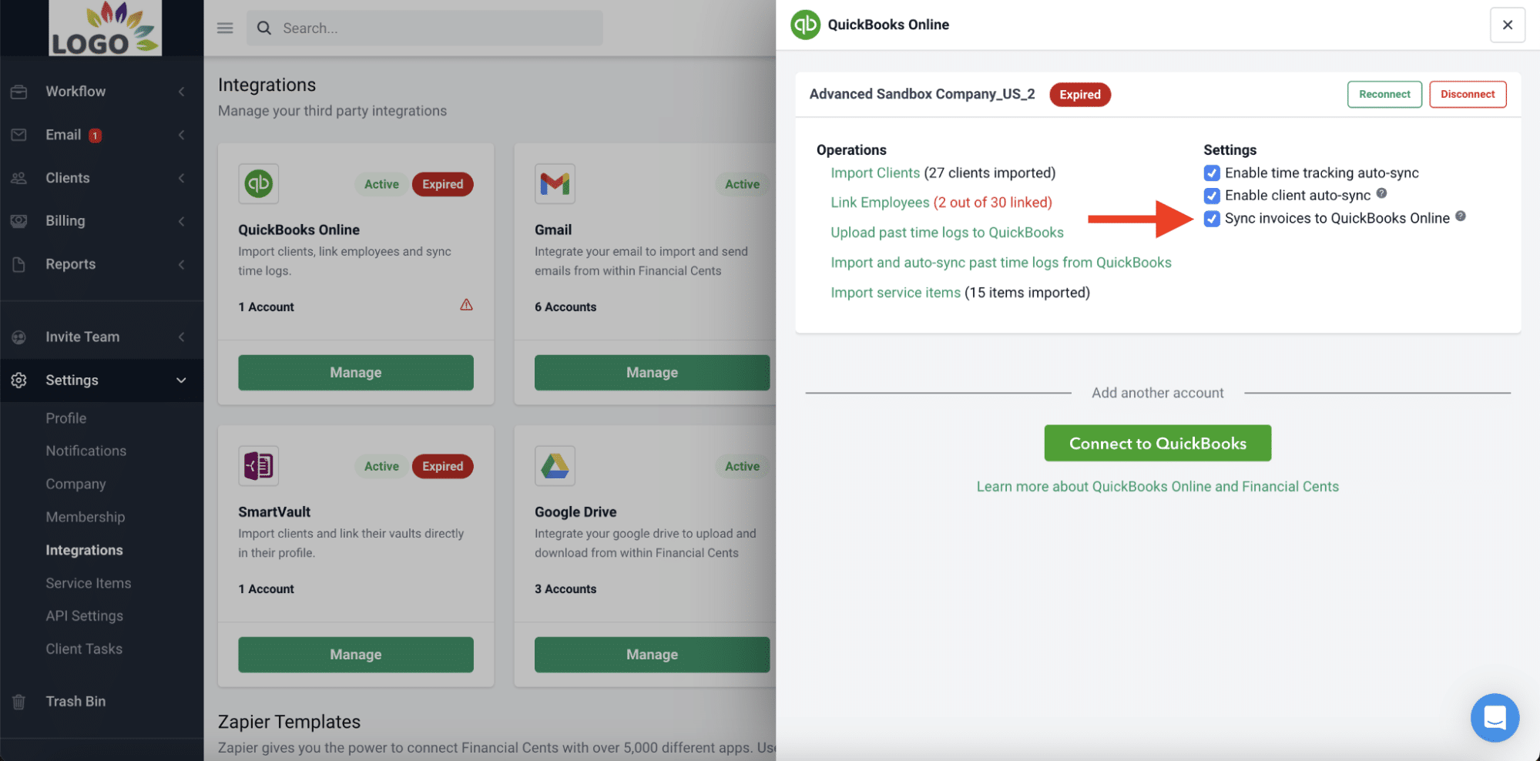
Task: Focus the Search input field
Action: click(424, 28)
